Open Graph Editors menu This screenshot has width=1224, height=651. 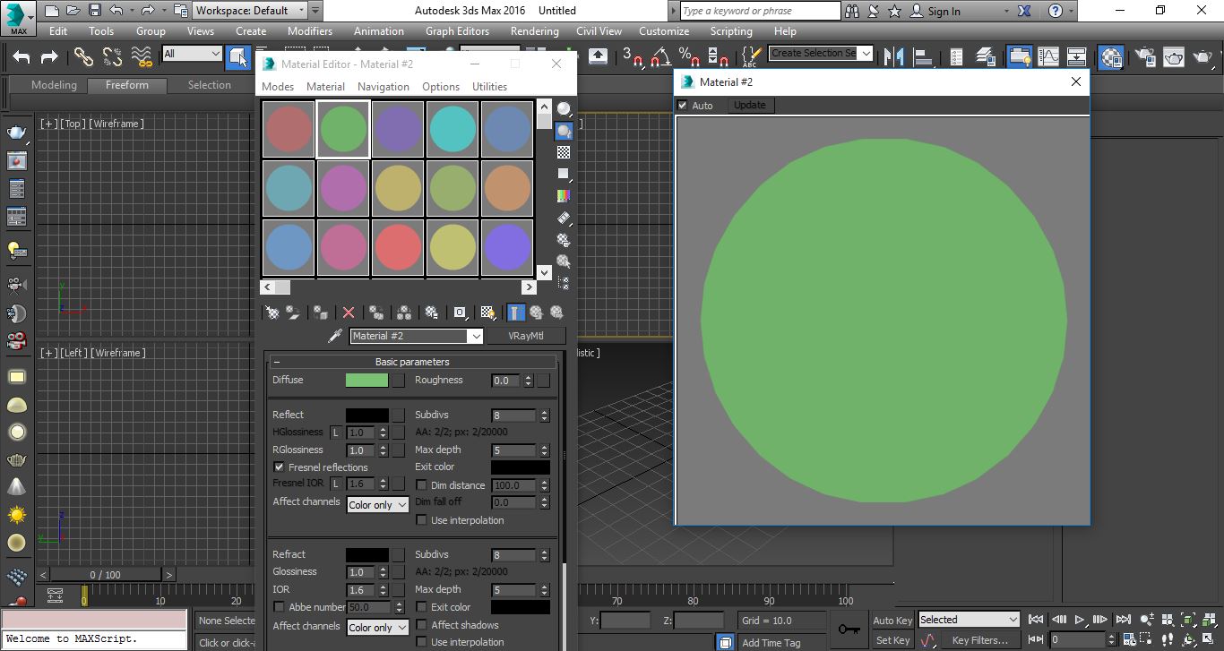457,30
